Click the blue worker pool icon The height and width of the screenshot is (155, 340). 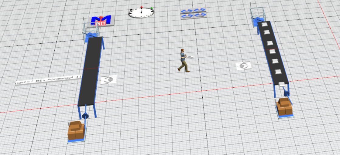tap(194, 13)
